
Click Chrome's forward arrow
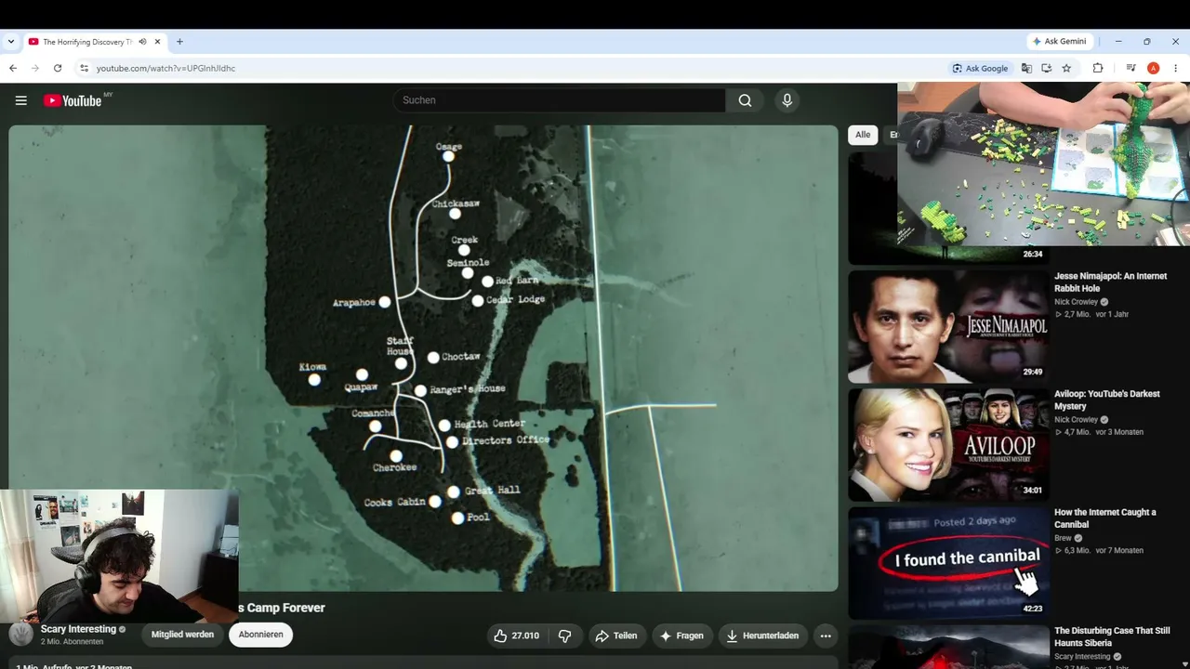click(x=35, y=68)
